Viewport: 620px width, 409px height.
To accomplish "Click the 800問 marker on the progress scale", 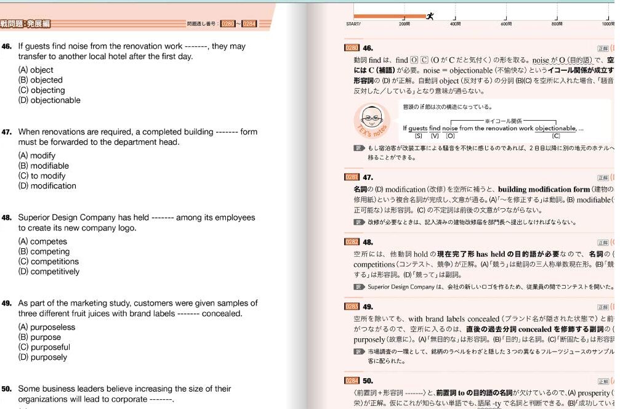I will 557,24.
